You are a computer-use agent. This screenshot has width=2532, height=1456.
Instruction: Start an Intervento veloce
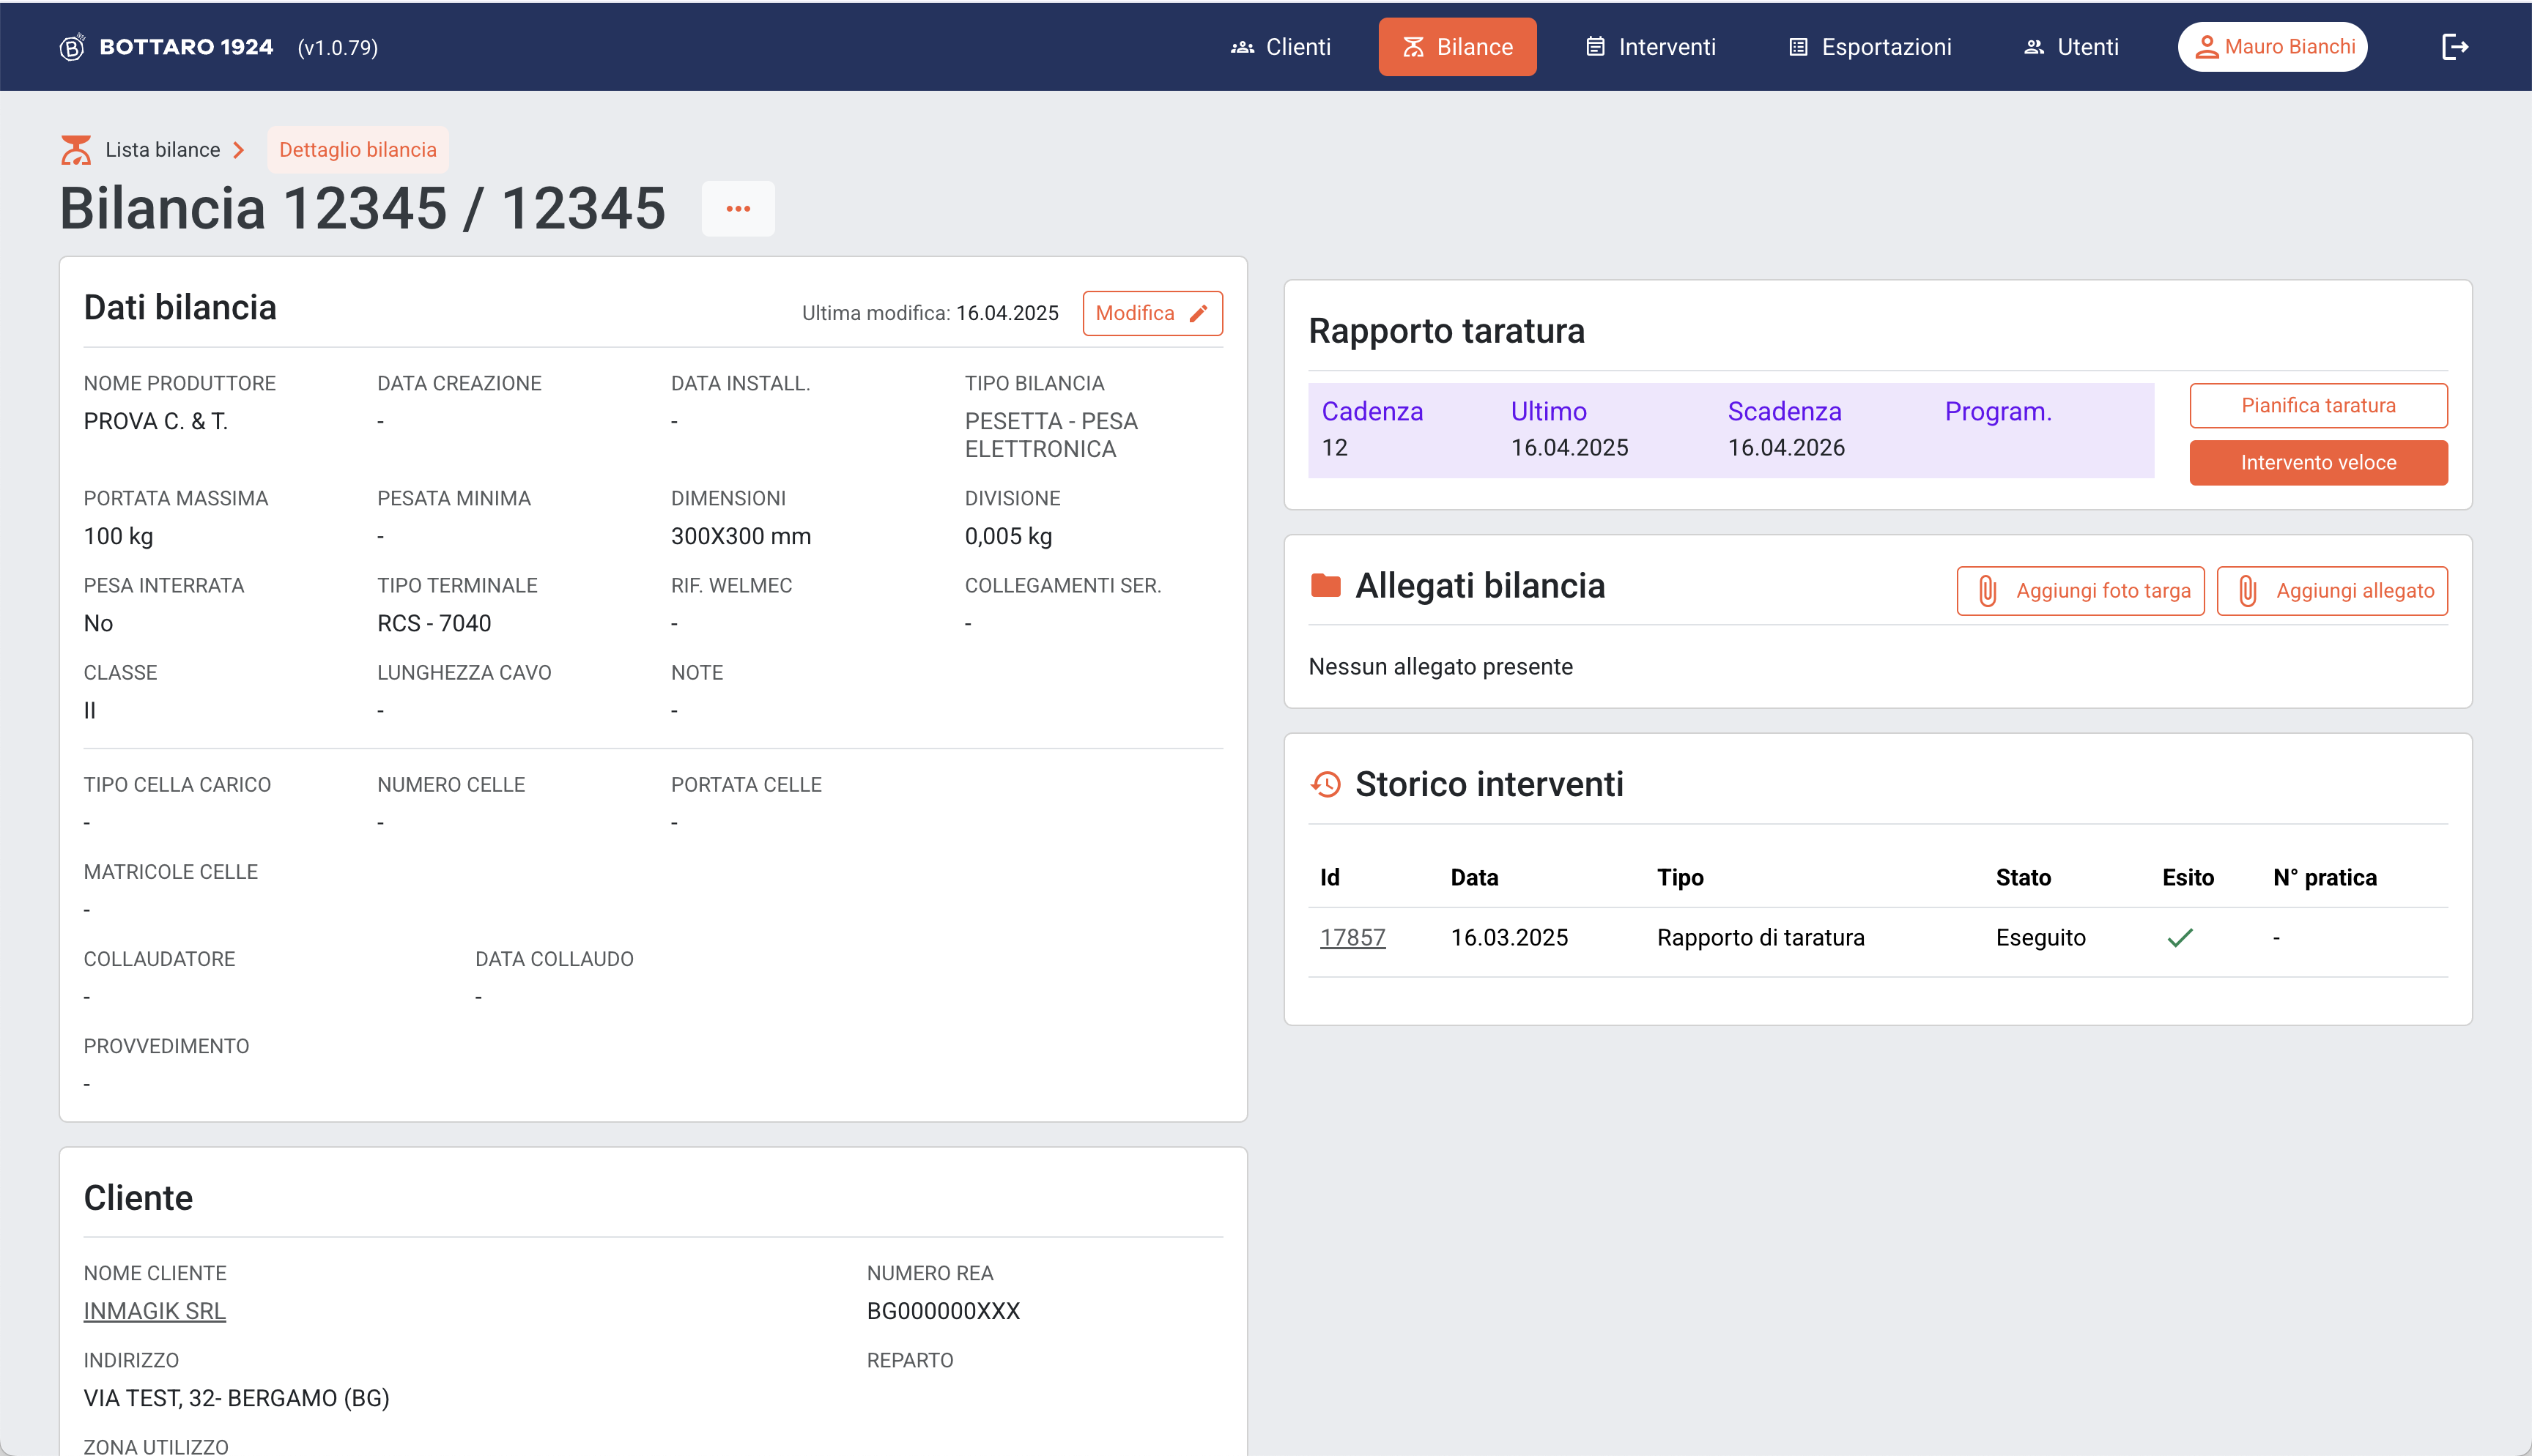click(2318, 463)
